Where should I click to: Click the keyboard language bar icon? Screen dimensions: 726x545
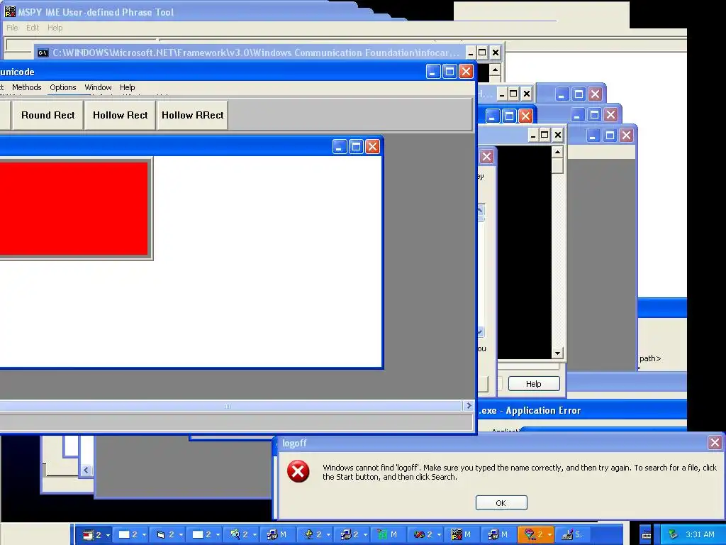[647, 535]
